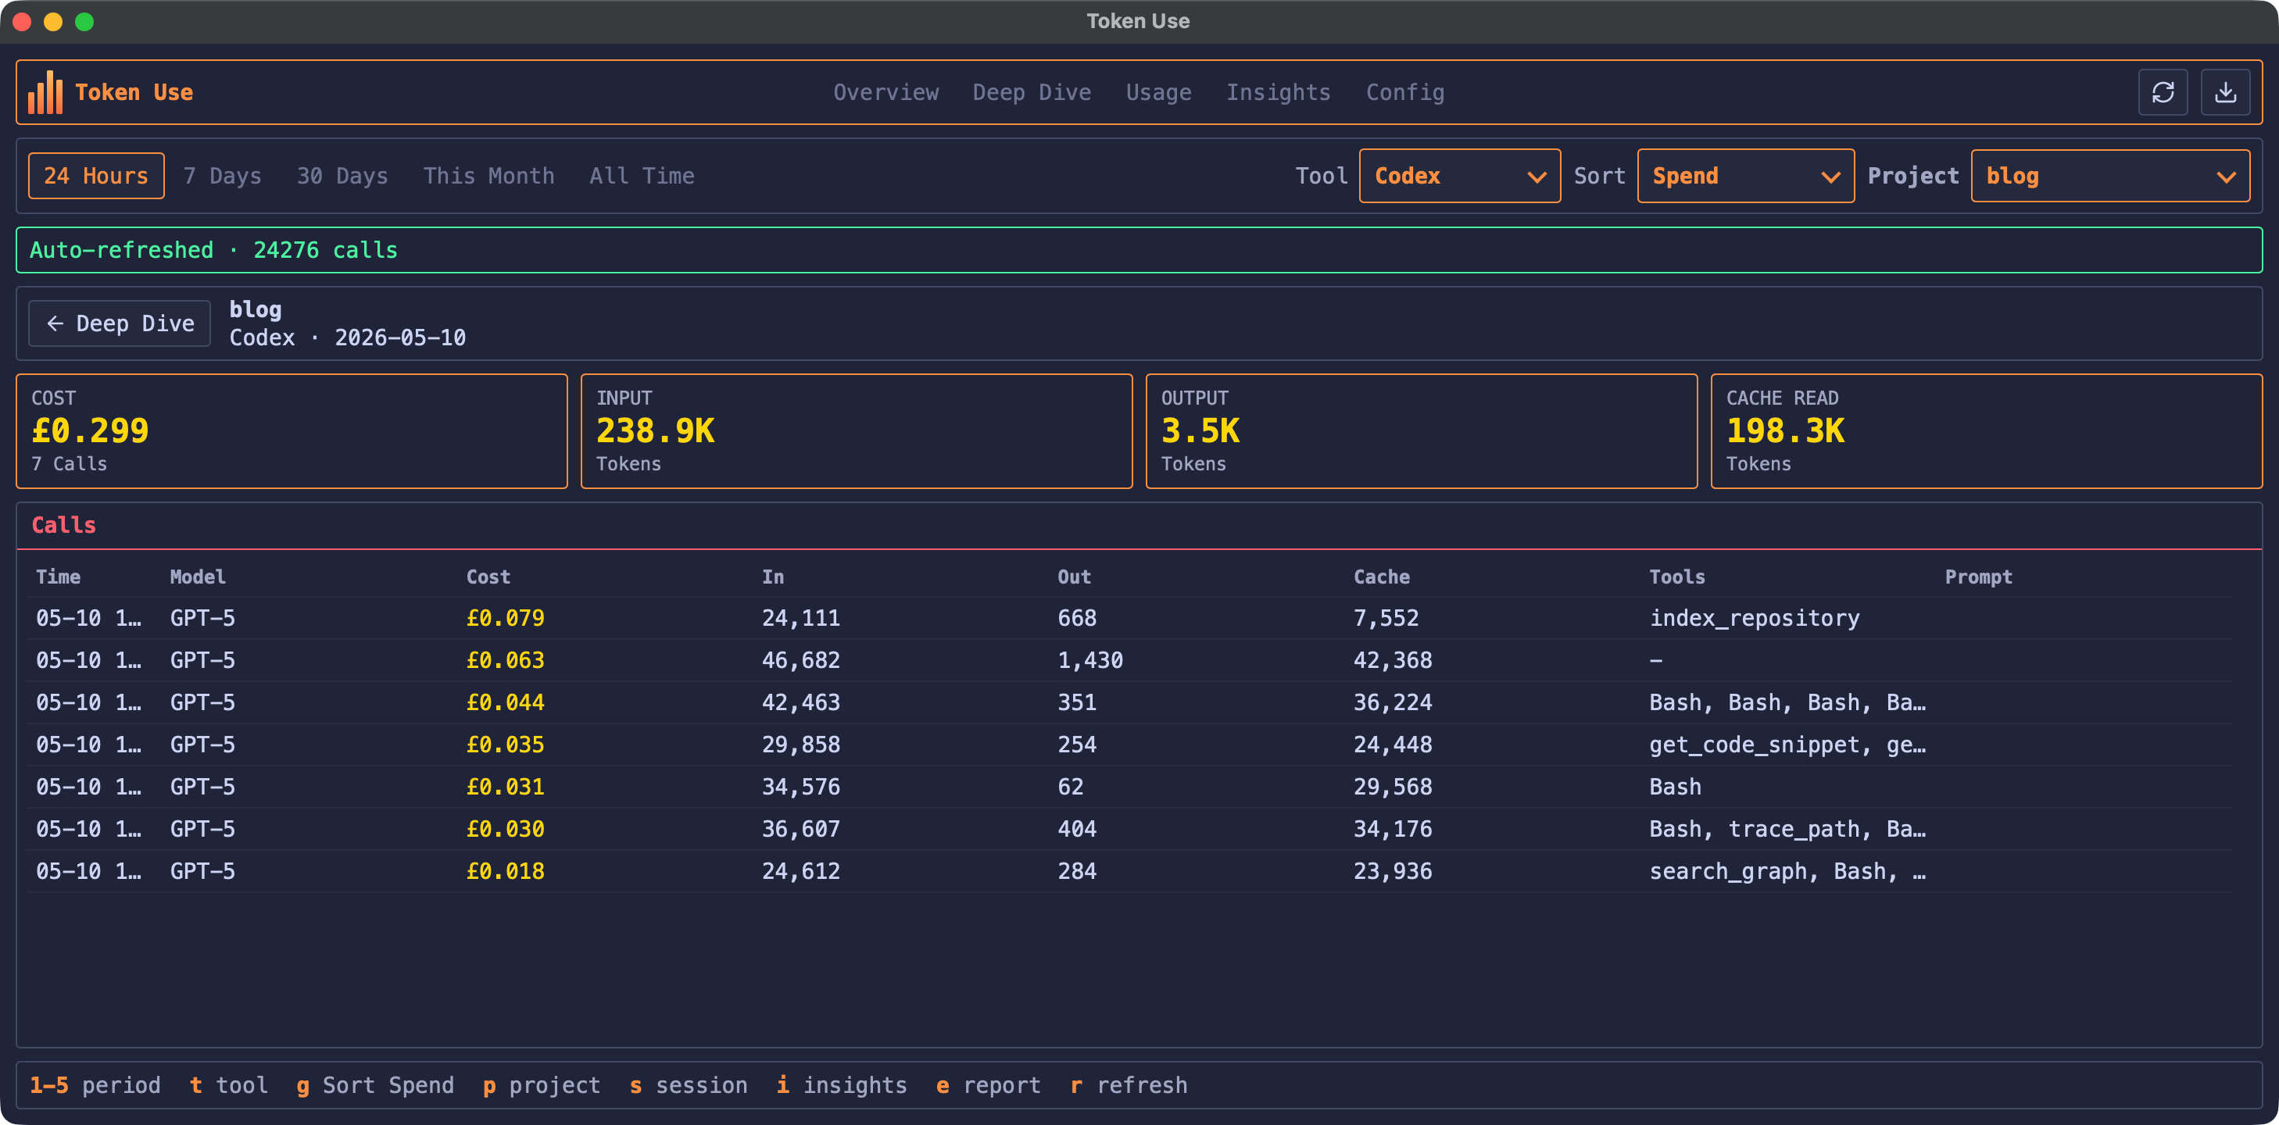The width and height of the screenshot is (2279, 1125).
Task: Click the back arrow Deep Dive button
Action: [120, 323]
